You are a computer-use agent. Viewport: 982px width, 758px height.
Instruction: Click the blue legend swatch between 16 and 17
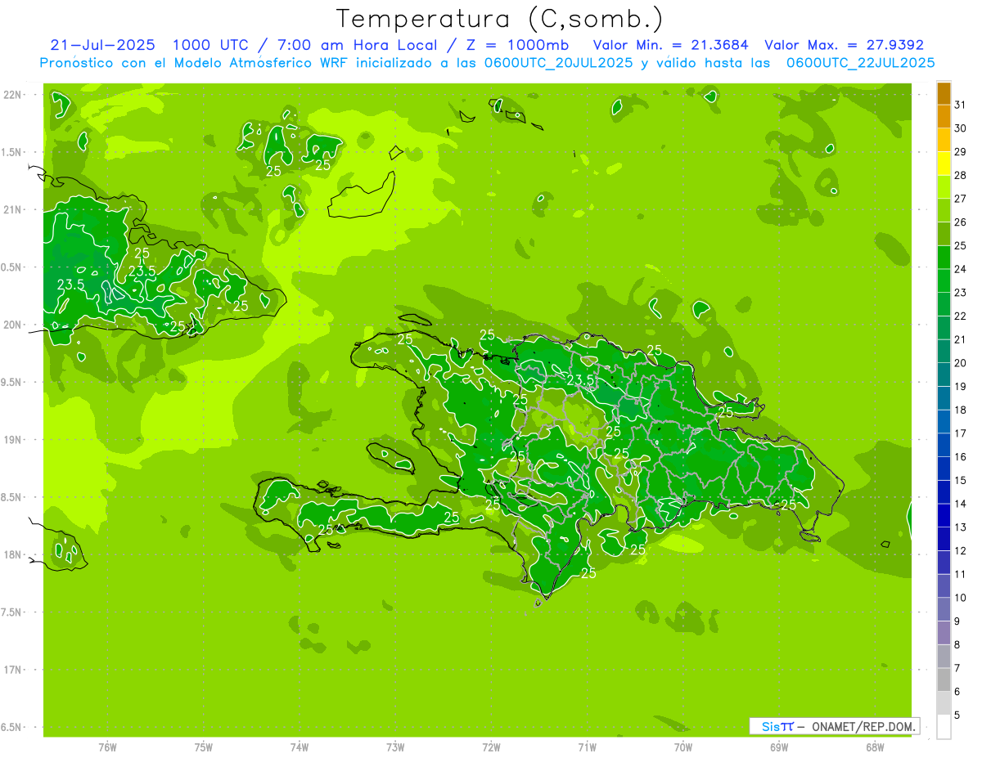(944, 446)
